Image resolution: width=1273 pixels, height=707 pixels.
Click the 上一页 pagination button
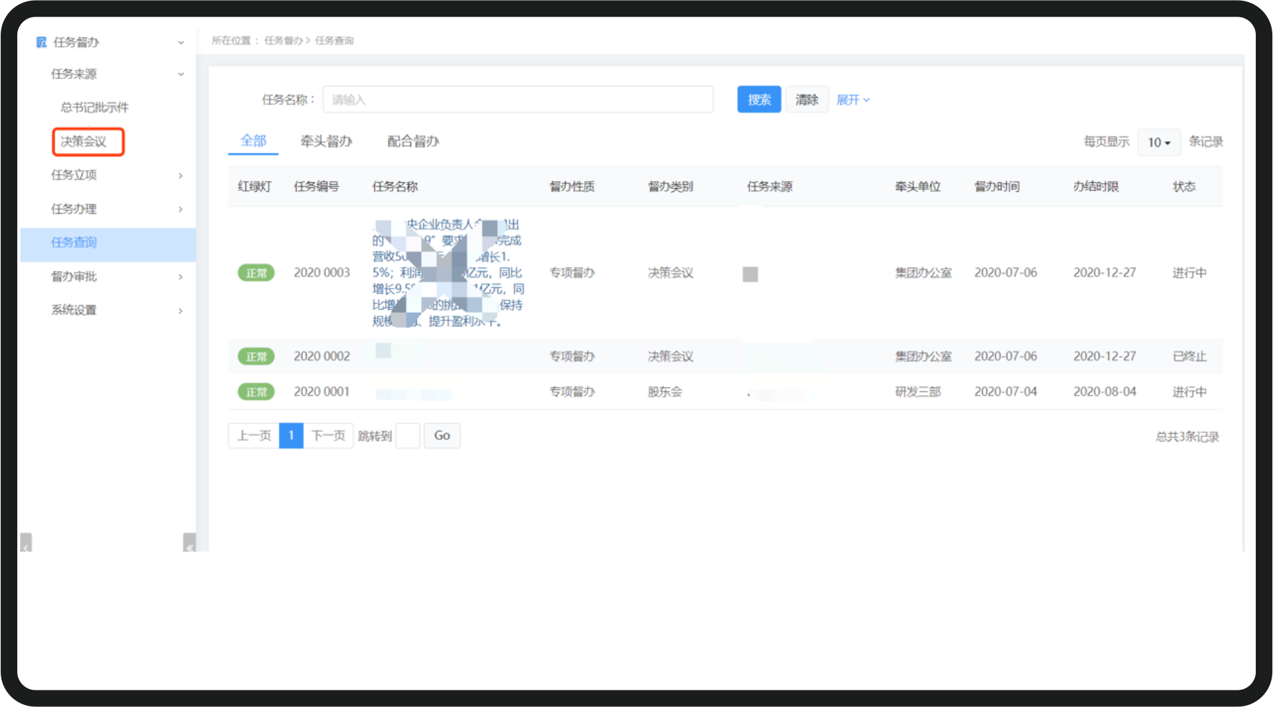tap(254, 435)
